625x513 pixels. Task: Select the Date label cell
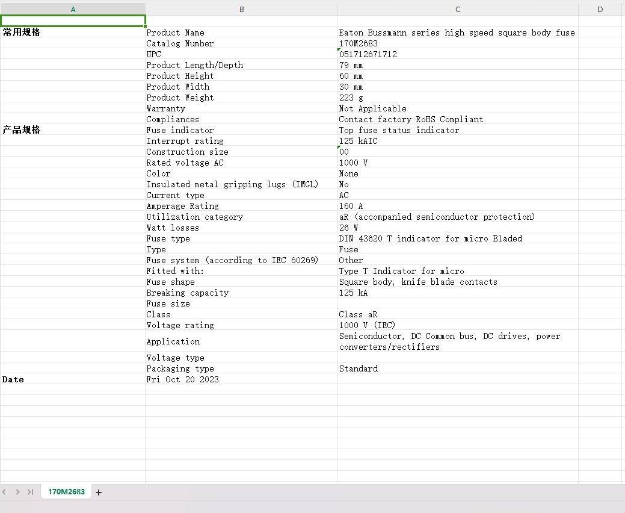73,379
